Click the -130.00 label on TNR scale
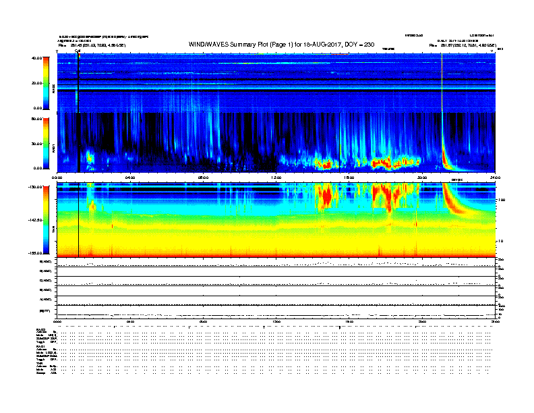534x413 pixels. pyautogui.click(x=35, y=187)
